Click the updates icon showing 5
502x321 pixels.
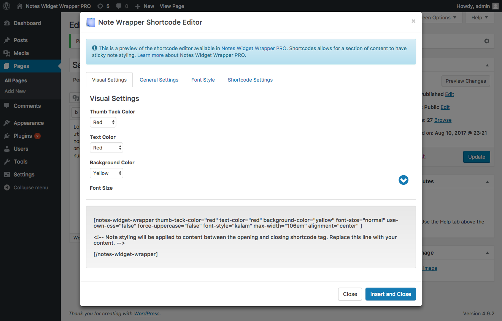100,6
